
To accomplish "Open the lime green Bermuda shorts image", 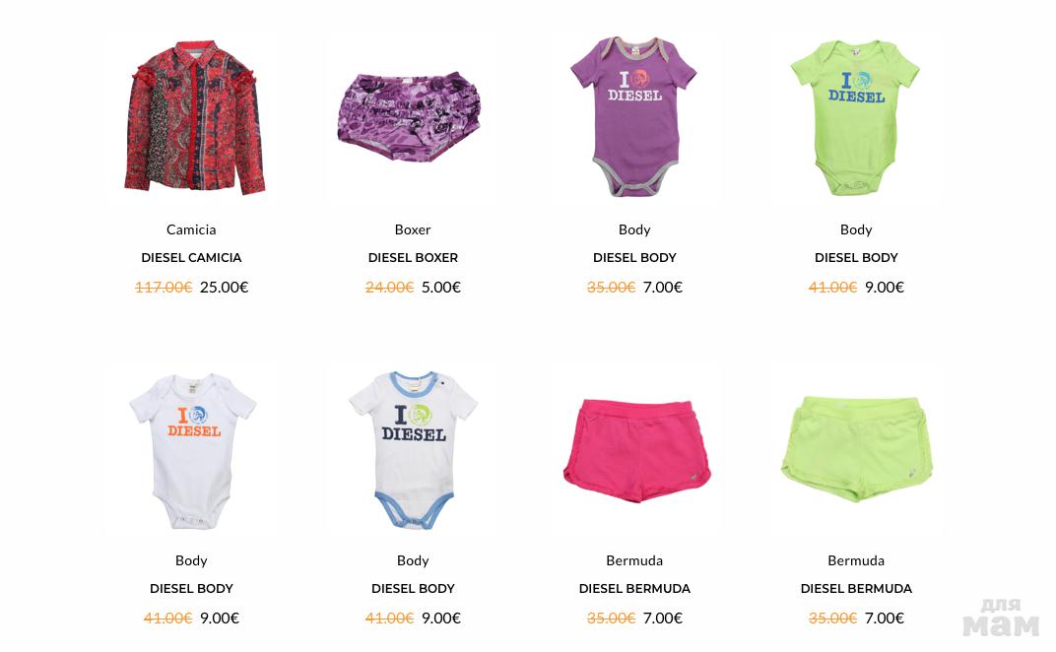I will [857, 448].
